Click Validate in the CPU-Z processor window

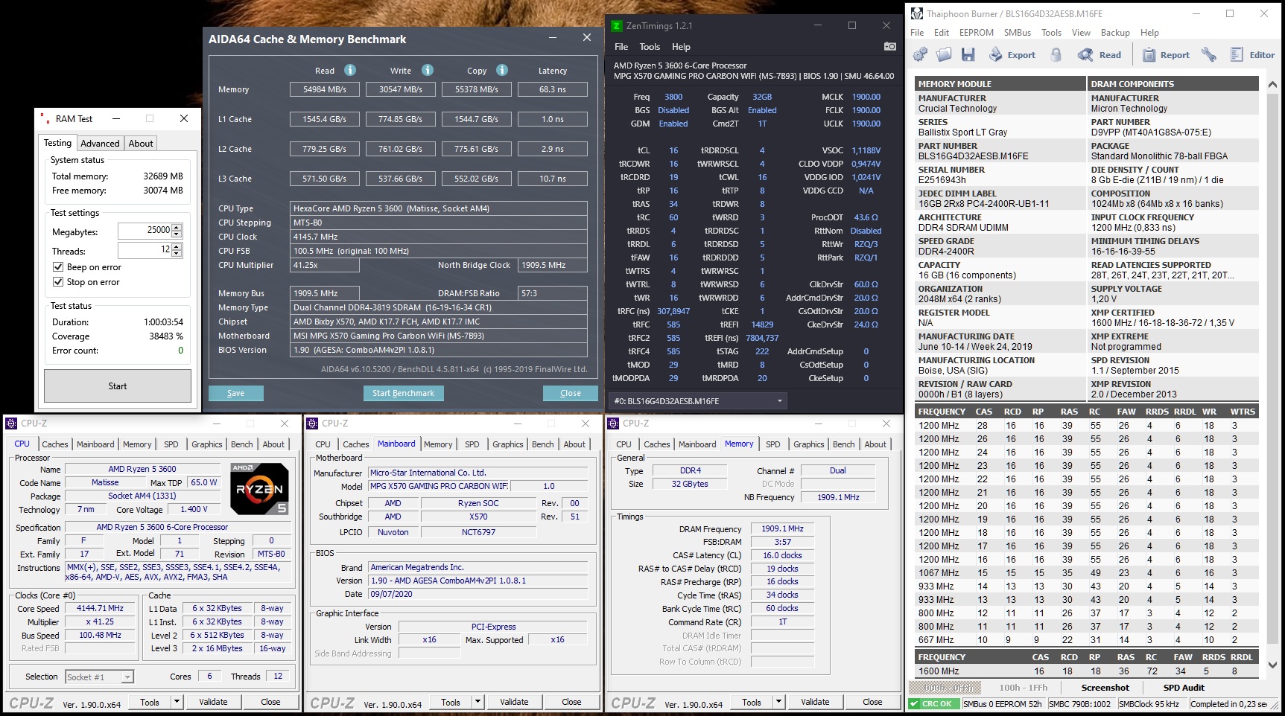click(x=214, y=702)
